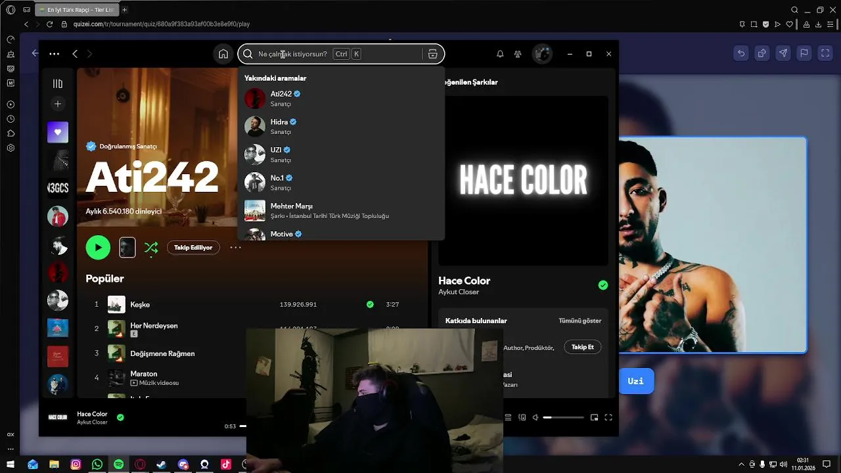Open browser downloads icon

pos(819,24)
